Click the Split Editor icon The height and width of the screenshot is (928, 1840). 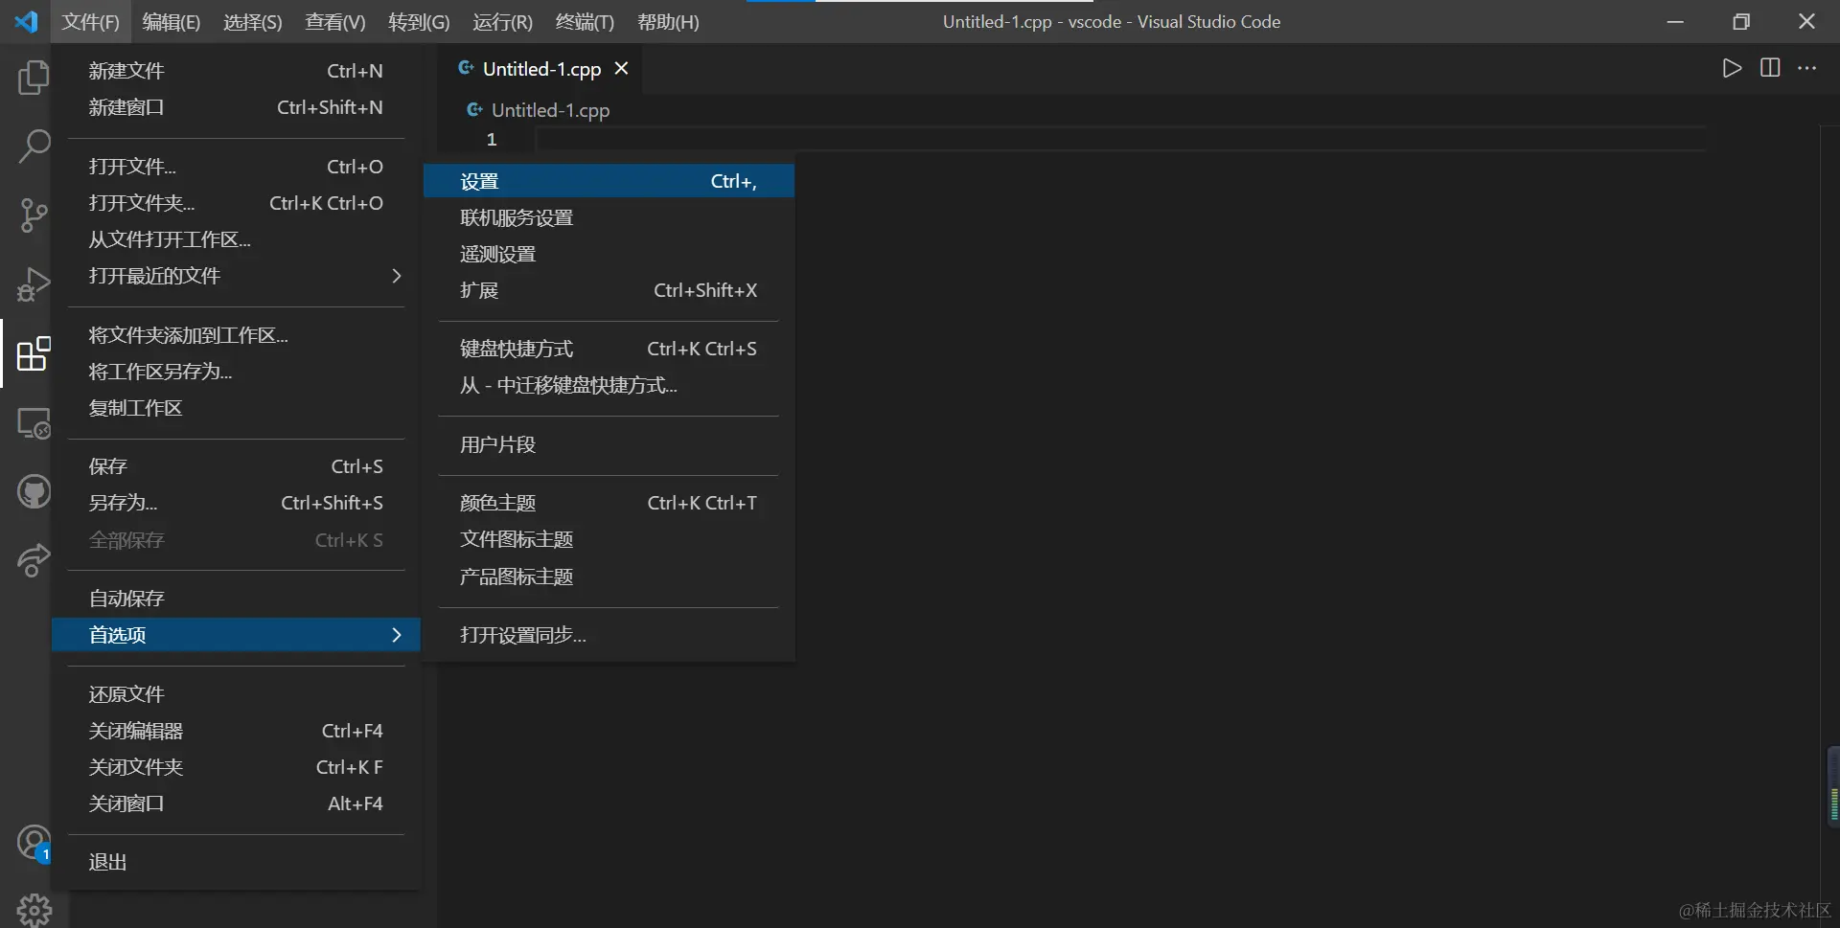(1770, 68)
